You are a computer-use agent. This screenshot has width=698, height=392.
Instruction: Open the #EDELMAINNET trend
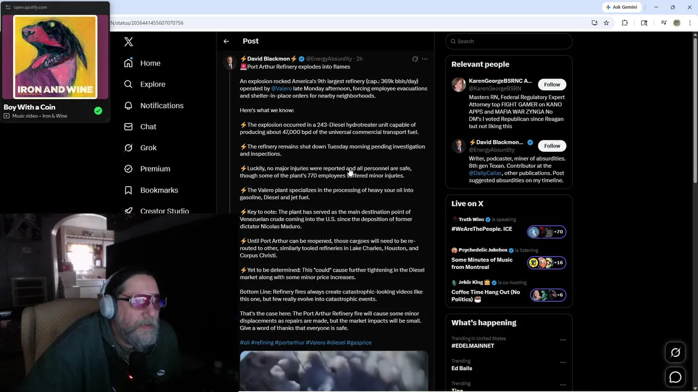click(x=473, y=346)
